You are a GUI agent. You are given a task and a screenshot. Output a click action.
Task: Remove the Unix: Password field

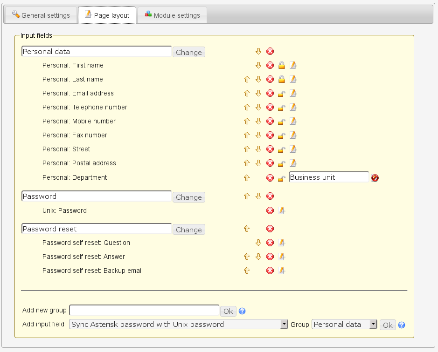pos(270,210)
